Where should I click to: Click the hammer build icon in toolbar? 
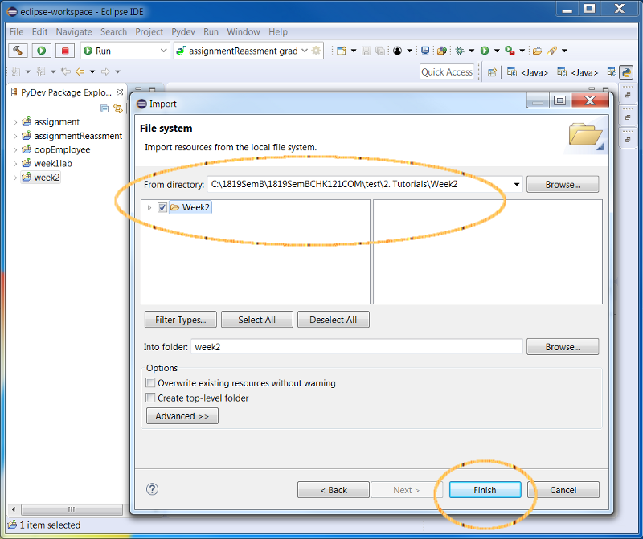18,51
